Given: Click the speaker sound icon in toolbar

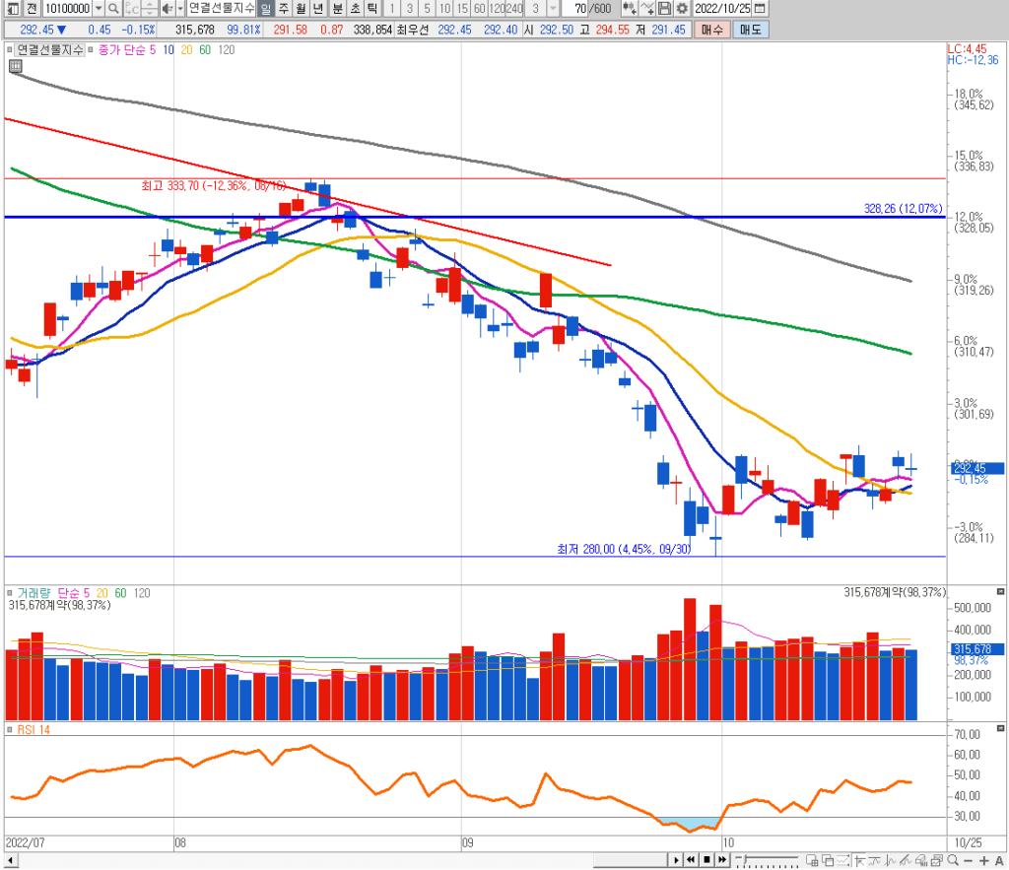Looking at the screenshot, I should (x=167, y=9).
